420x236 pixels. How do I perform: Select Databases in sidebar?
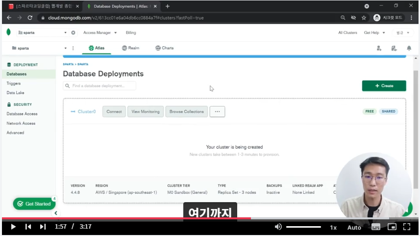[29, 74]
